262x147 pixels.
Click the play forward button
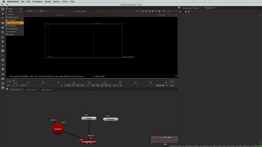point(97,85)
